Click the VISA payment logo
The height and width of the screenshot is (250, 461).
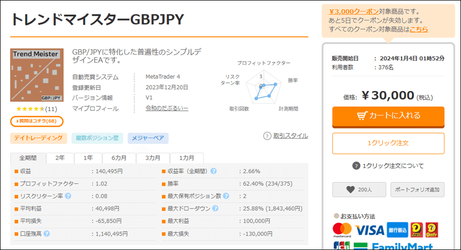(x=369, y=231)
